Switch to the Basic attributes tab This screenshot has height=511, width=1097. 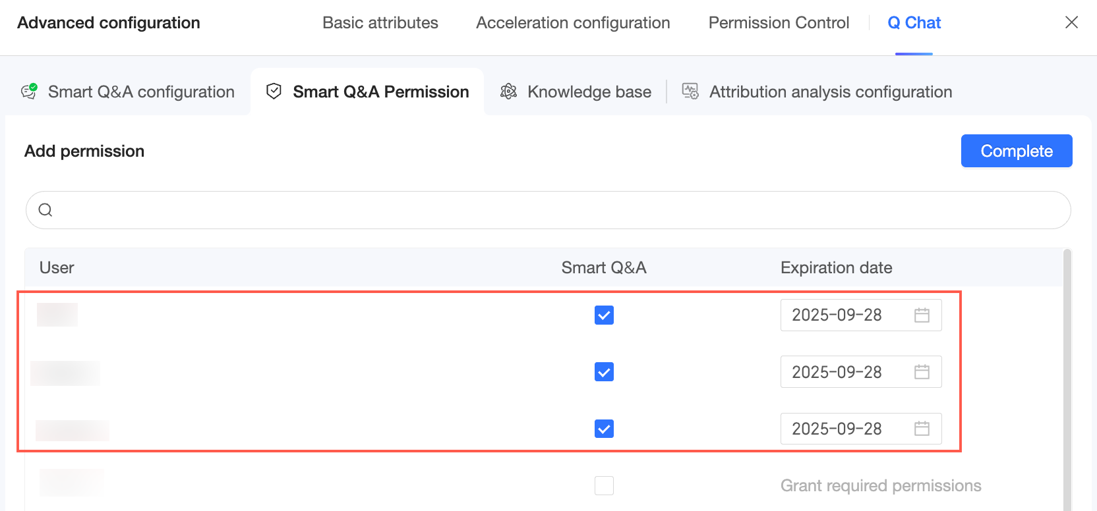[x=380, y=23]
